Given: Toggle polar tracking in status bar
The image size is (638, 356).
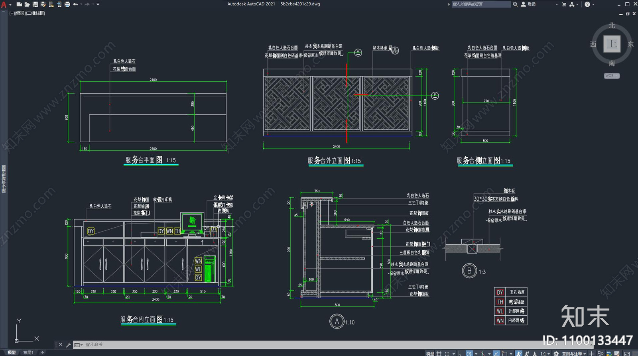Looking at the screenshot, I should tap(469, 353).
